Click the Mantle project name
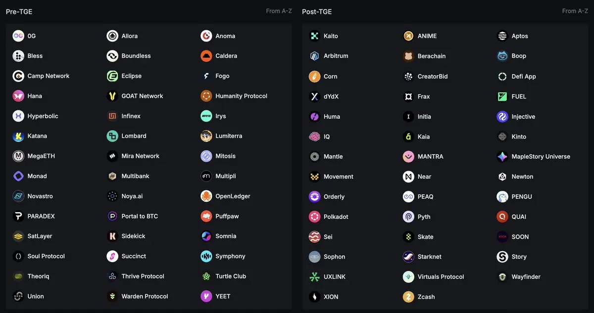 click(333, 156)
